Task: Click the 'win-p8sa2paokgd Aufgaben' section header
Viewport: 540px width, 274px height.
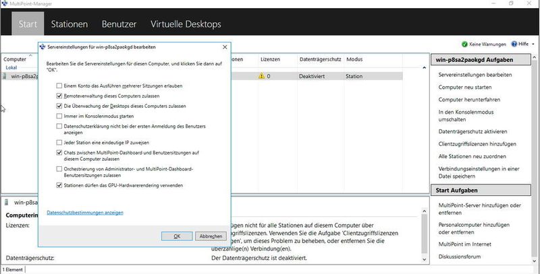Action: point(481,60)
